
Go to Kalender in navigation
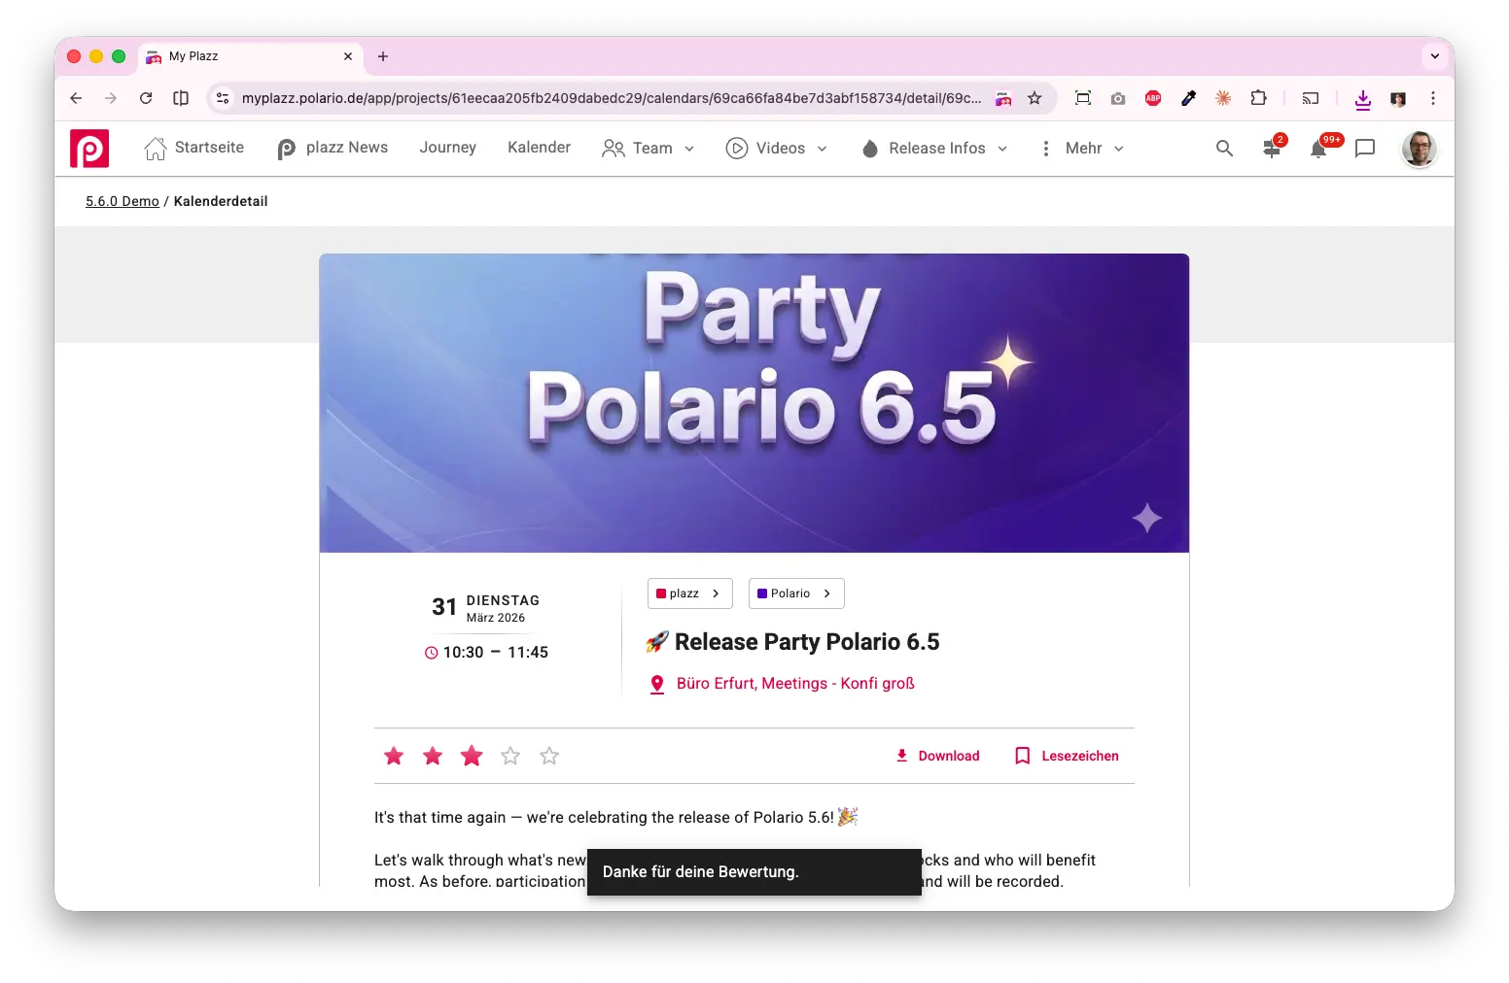tap(539, 148)
